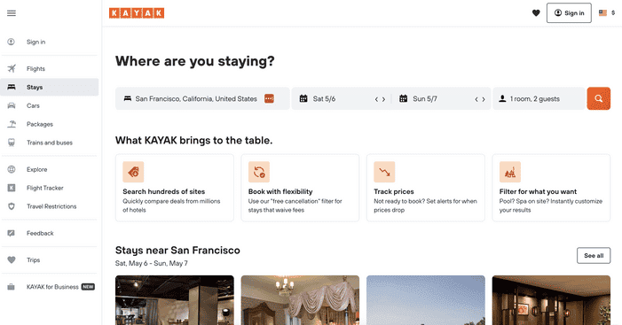Click the Filter for what you want icon
Screen dimensions: 622x325
click(510, 172)
